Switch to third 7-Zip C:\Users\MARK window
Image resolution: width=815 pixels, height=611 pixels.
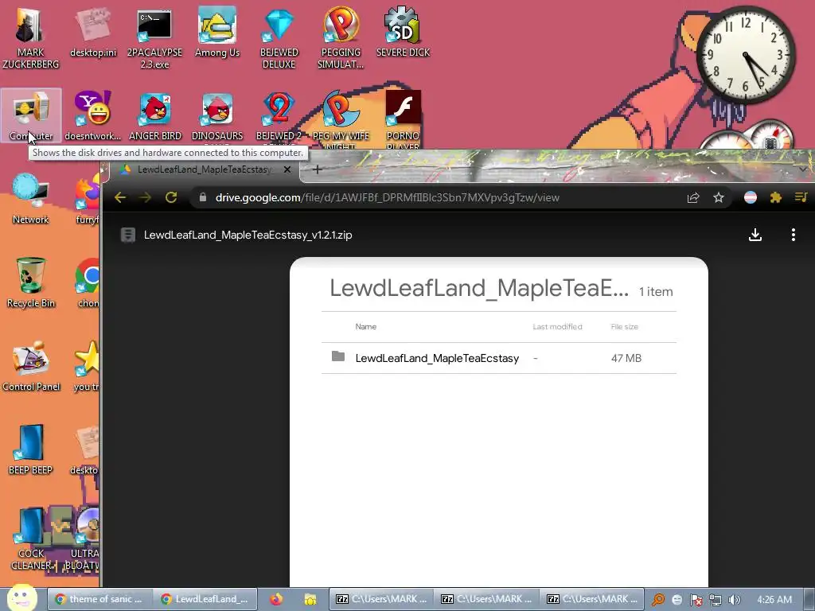[x=593, y=599]
